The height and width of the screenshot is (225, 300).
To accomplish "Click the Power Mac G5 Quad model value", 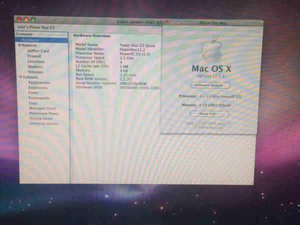I will (137, 45).
